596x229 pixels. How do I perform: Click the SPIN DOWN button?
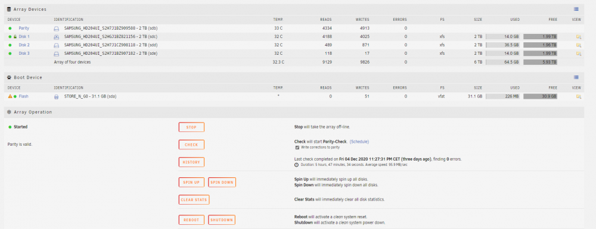222,183
